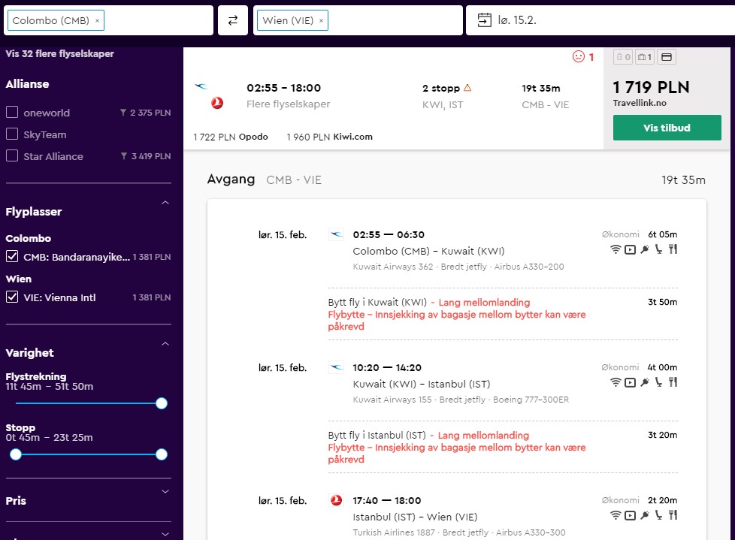735x540 pixels.
Task: Remove the Colombo (CMB) origin tag
Action: (97, 20)
